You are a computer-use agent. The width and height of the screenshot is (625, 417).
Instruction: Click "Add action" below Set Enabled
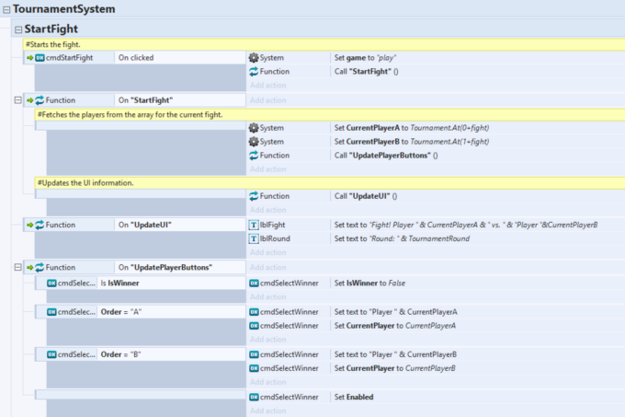[268, 411]
